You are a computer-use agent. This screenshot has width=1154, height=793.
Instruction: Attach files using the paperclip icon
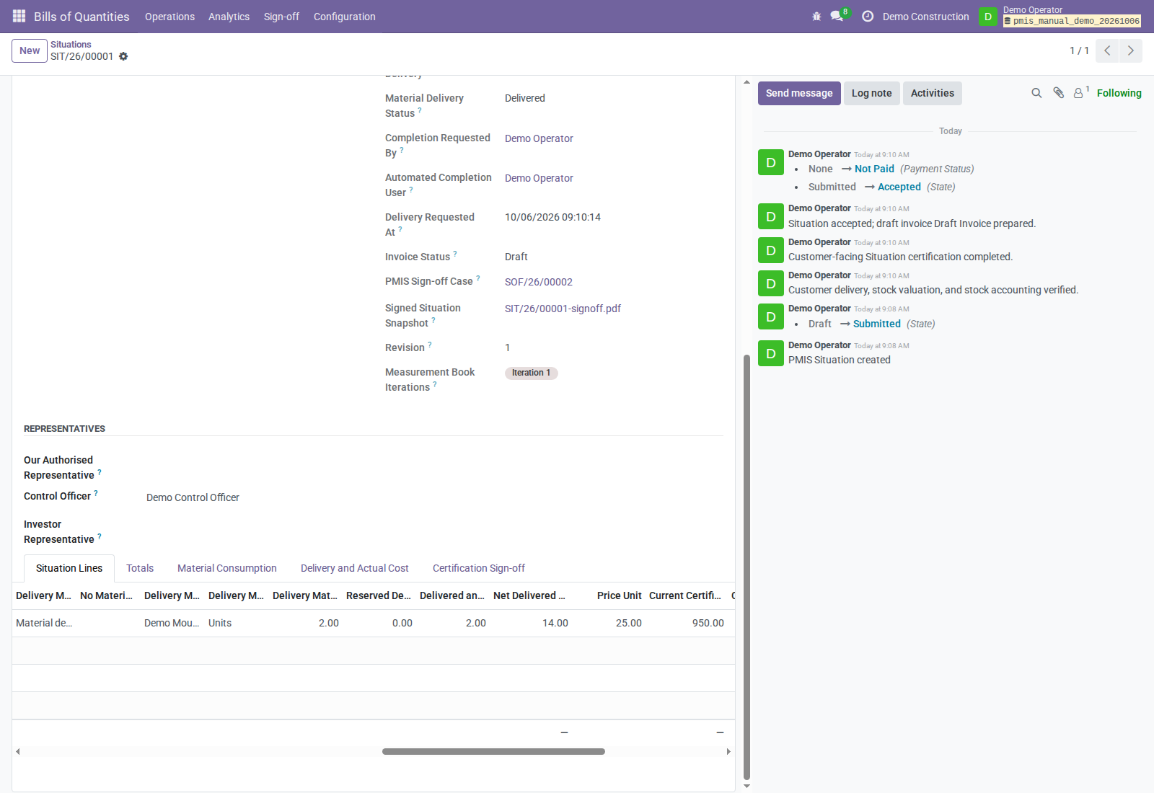[1058, 92]
